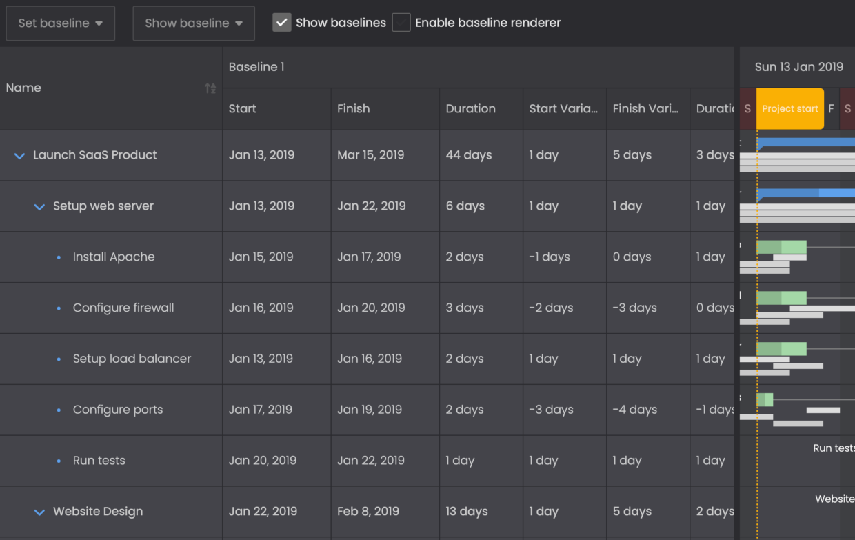
Task: Click the sort icon in the Name header
Action: 210,88
